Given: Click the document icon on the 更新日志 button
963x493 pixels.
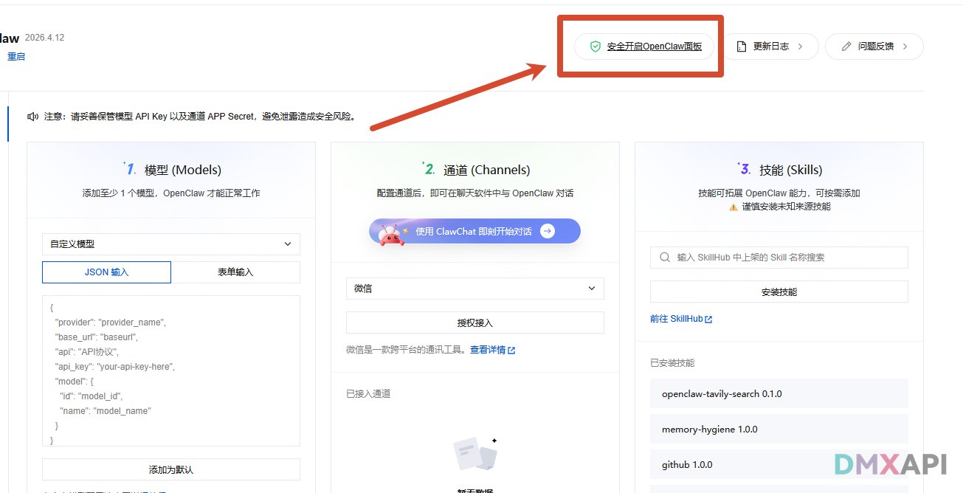Looking at the screenshot, I should pos(740,46).
